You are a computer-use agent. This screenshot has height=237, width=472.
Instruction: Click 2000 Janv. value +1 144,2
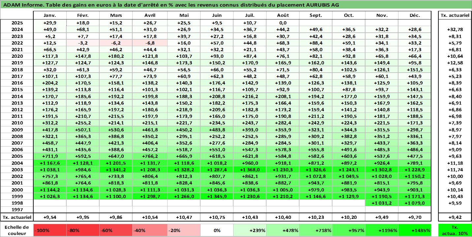click(x=50, y=190)
